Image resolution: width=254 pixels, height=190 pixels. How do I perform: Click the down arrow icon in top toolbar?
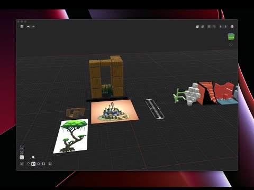[225, 27]
